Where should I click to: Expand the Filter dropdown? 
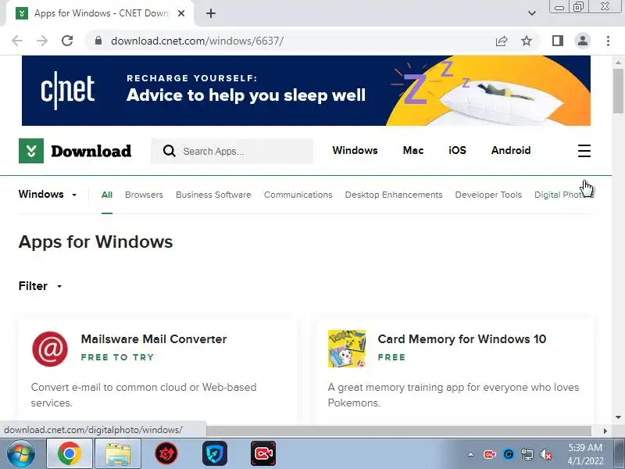point(41,286)
